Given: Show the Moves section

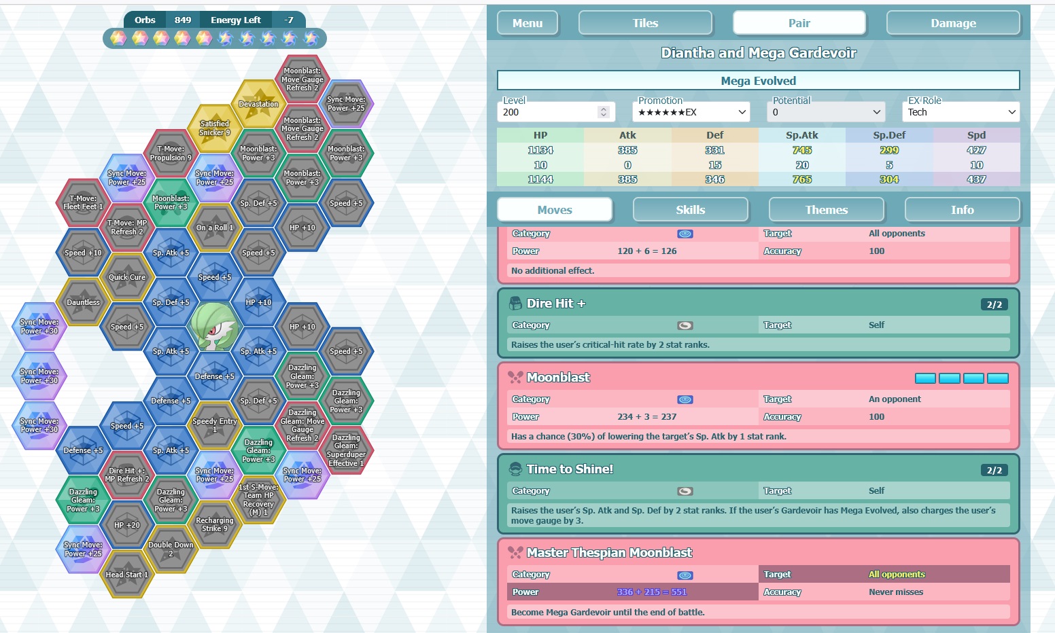Looking at the screenshot, I should coord(555,209).
